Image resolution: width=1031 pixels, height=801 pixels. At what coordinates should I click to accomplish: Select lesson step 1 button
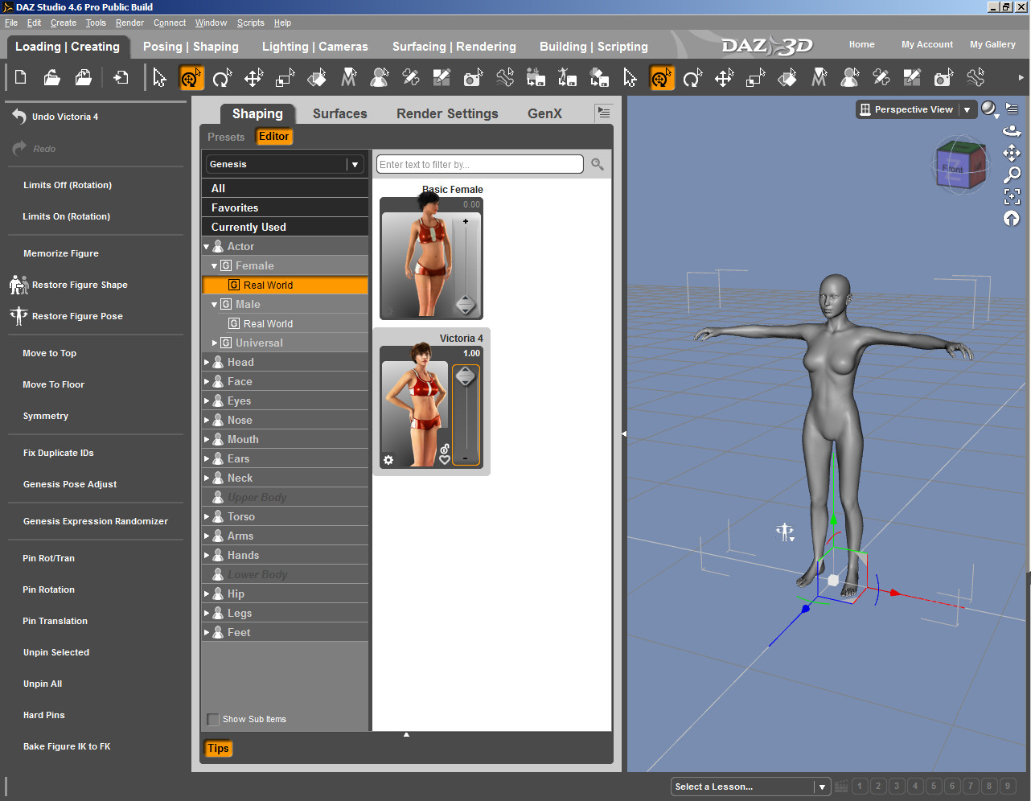tap(860, 787)
